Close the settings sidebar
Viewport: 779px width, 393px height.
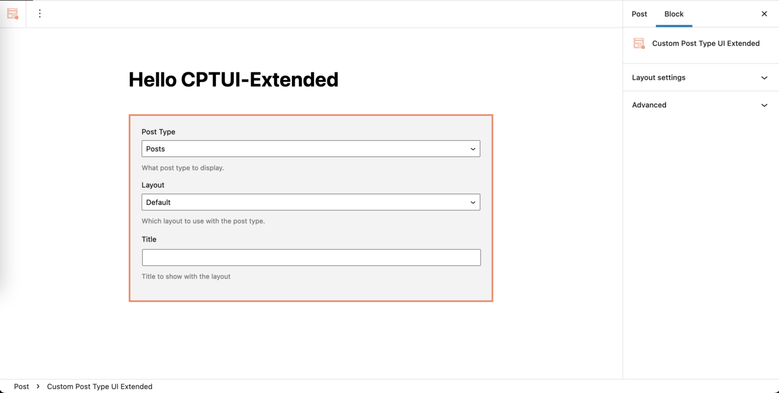(x=764, y=14)
